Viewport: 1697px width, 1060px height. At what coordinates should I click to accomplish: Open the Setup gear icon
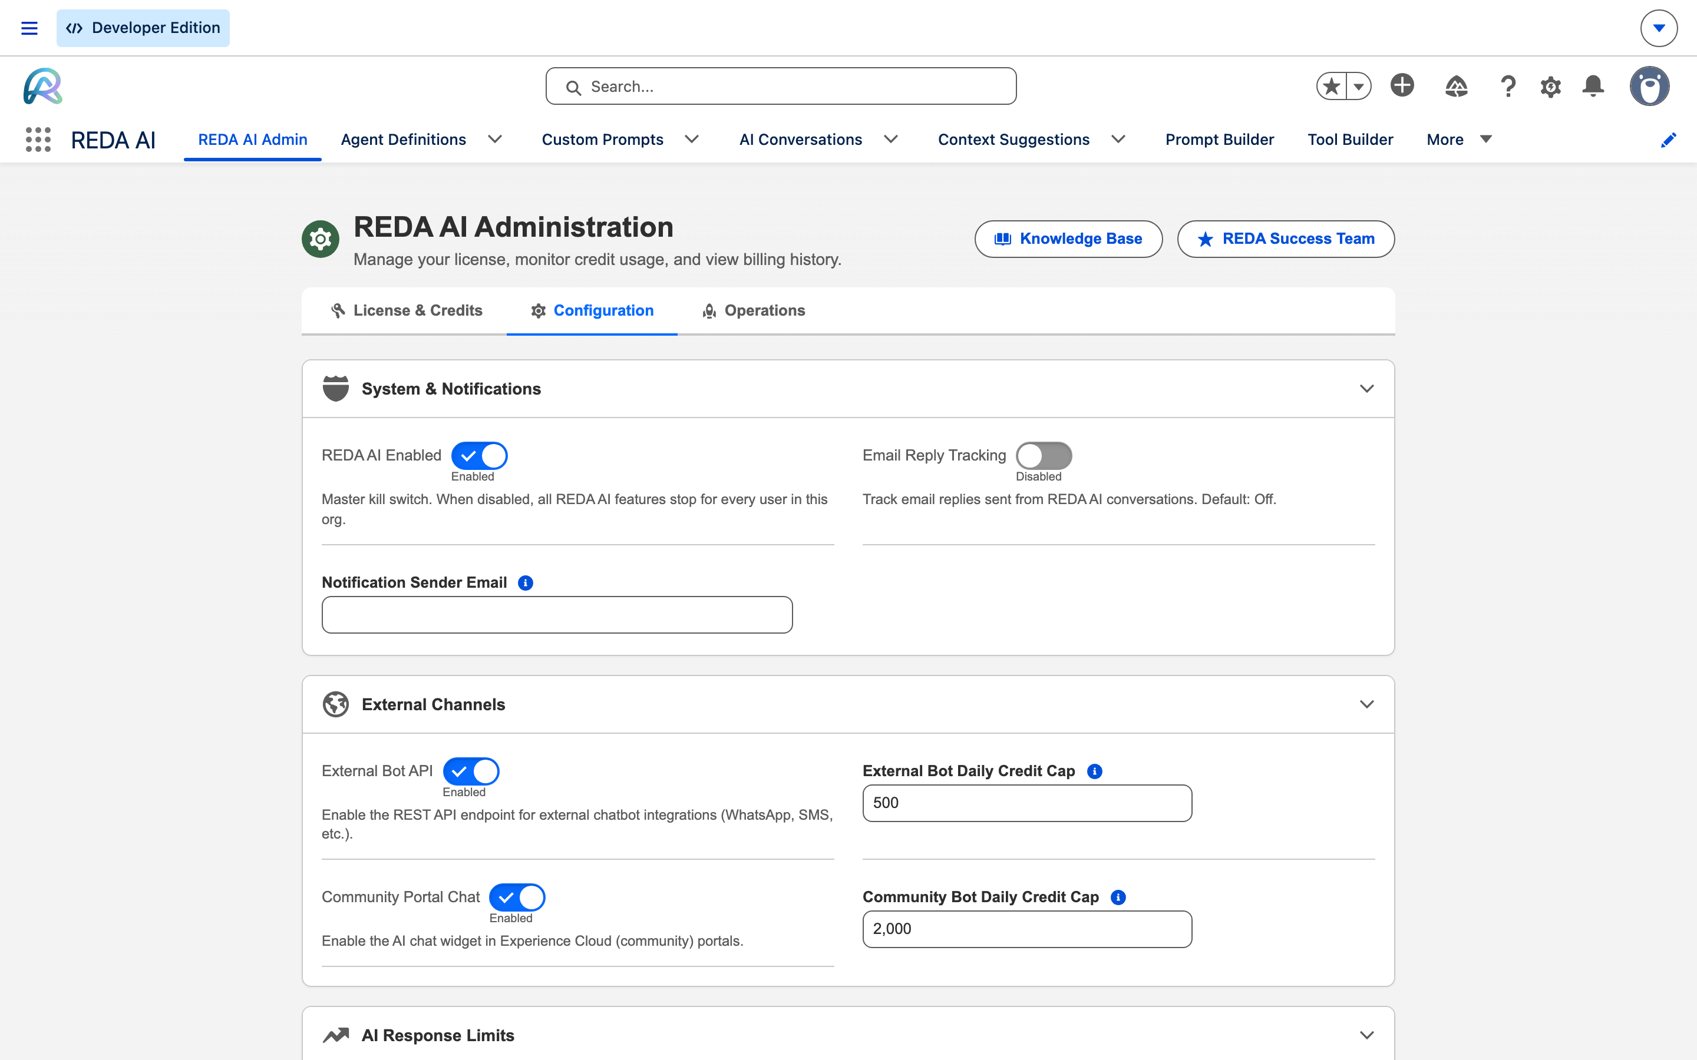pos(1550,87)
